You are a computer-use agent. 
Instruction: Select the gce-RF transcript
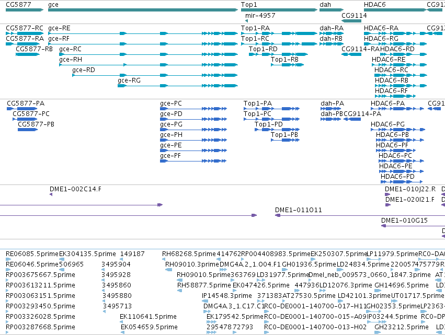[x=143, y=44]
